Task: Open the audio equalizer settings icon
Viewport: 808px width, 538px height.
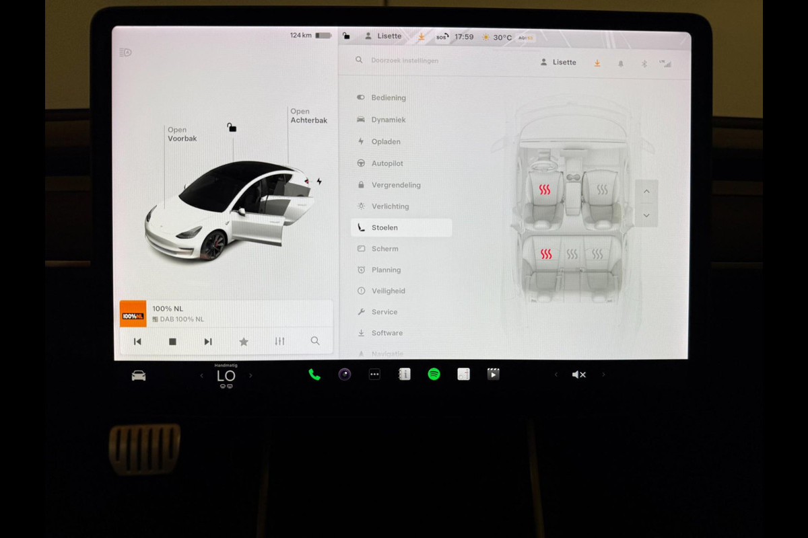Action: pos(280,342)
